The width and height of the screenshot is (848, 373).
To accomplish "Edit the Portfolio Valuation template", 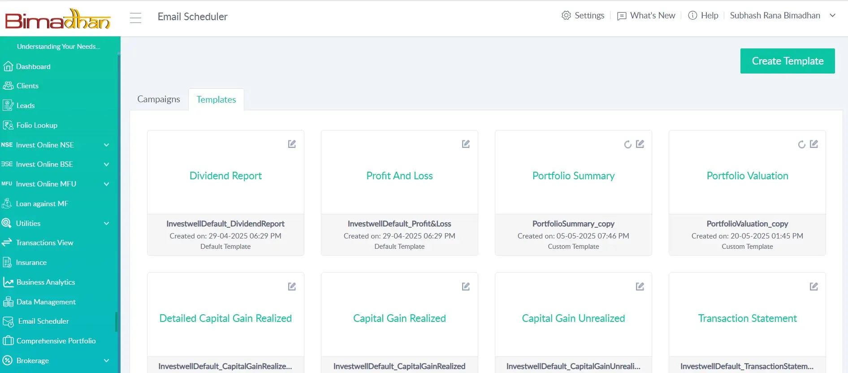I will [x=814, y=144].
